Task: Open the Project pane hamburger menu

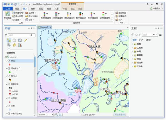Action: (x=160, y=35)
